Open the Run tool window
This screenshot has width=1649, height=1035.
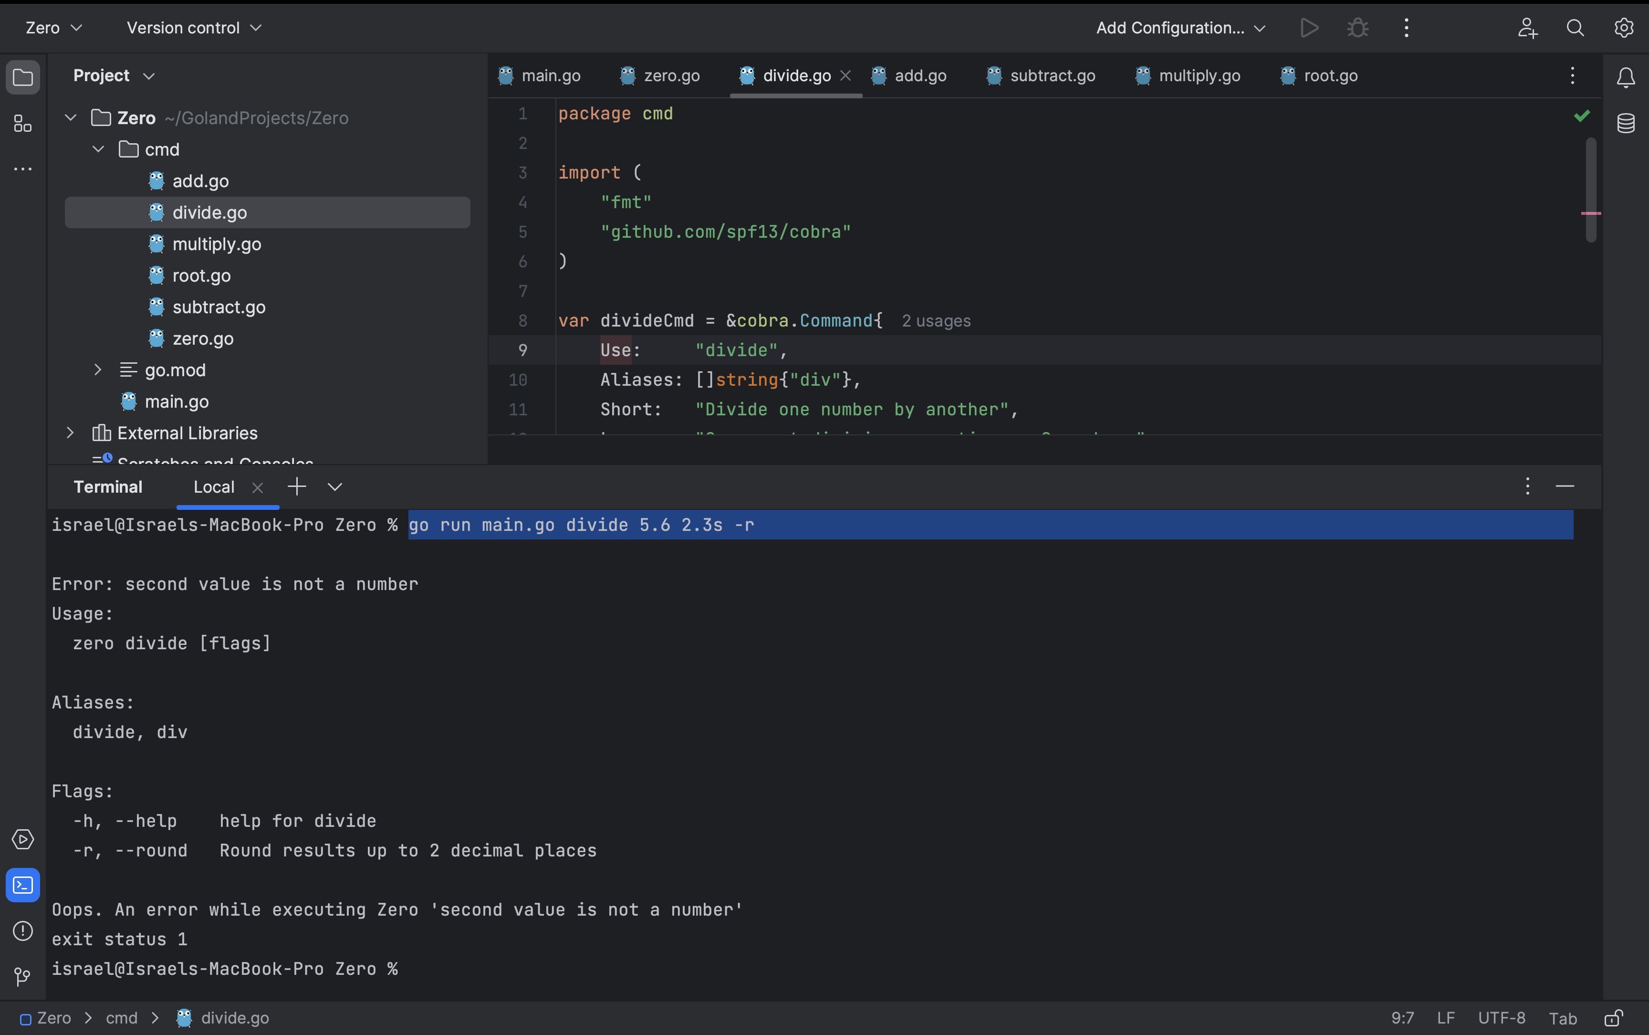pyautogui.click(x=22, y=838)
